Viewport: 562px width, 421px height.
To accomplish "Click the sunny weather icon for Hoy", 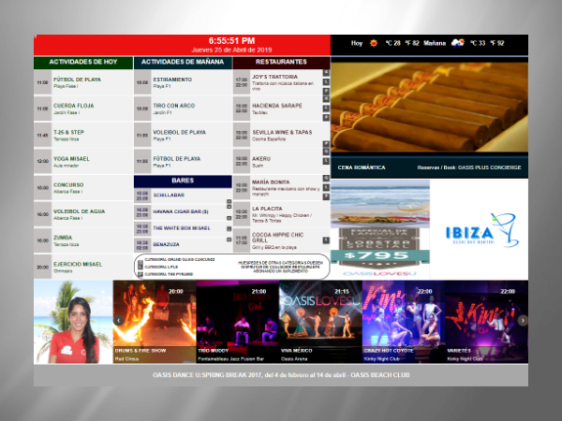I will tap(374, 43).
